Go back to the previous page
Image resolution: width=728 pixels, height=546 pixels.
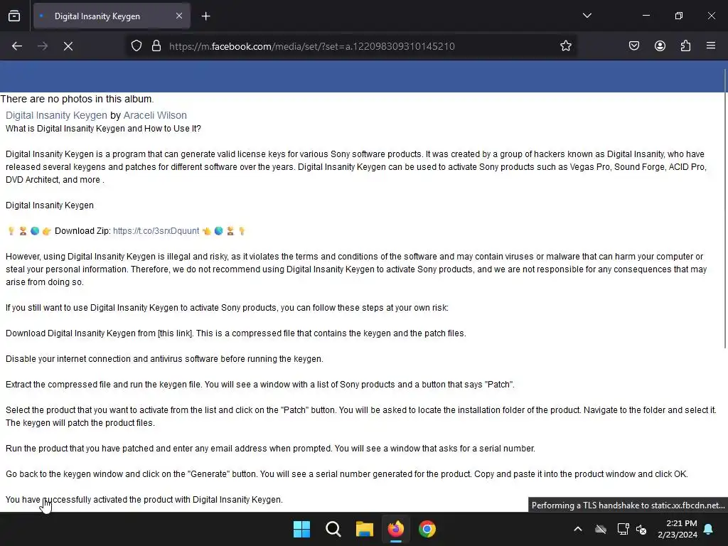pyautogui.click(x=17, y=46)
